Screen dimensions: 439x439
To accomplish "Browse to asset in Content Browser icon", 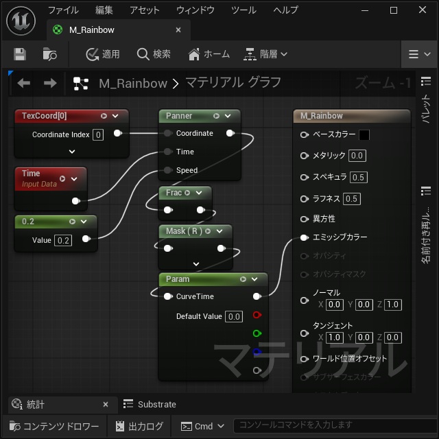I will click(49, 54).
